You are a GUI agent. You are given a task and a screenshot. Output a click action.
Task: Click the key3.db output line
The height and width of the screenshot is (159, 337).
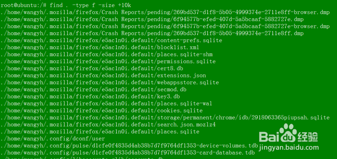tap(90, 97)
